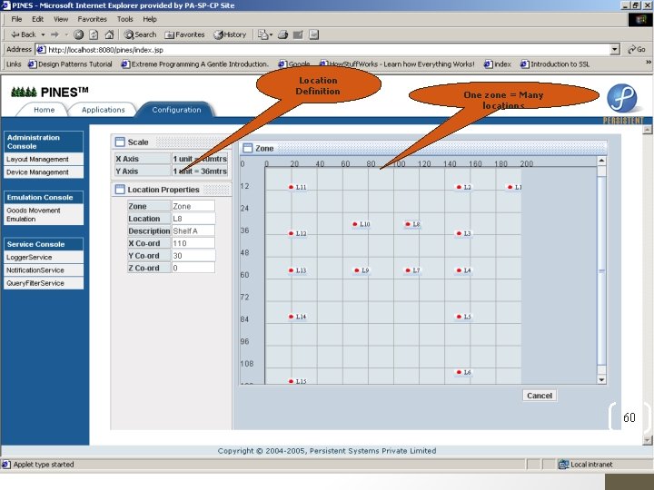Open the File menu
This screenshot has height=490, width=654.
(16, 19)
